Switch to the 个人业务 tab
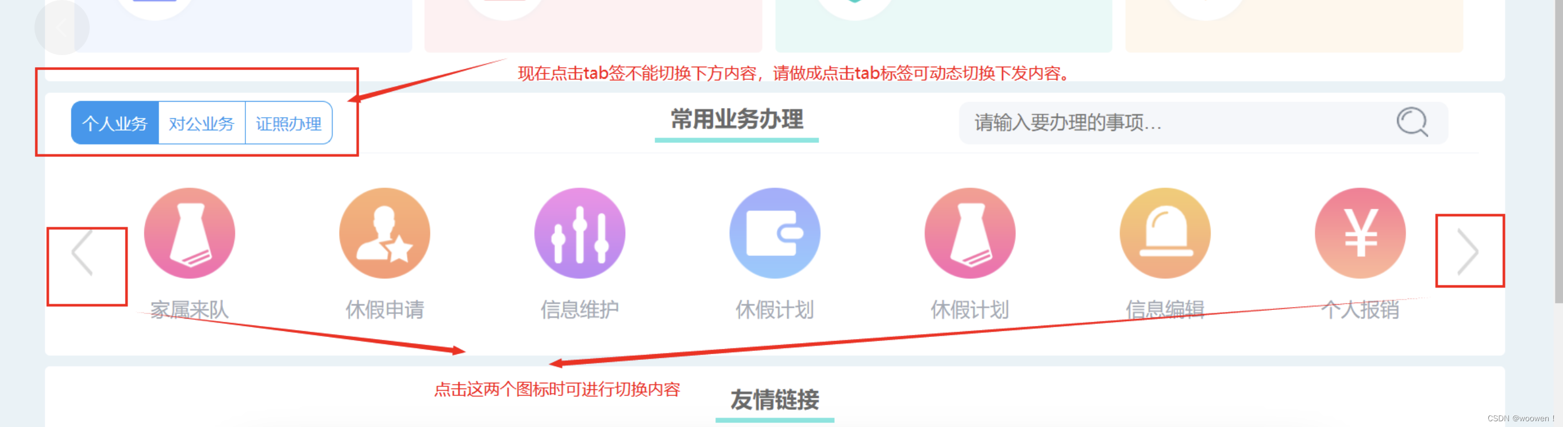 pos(115,123)
